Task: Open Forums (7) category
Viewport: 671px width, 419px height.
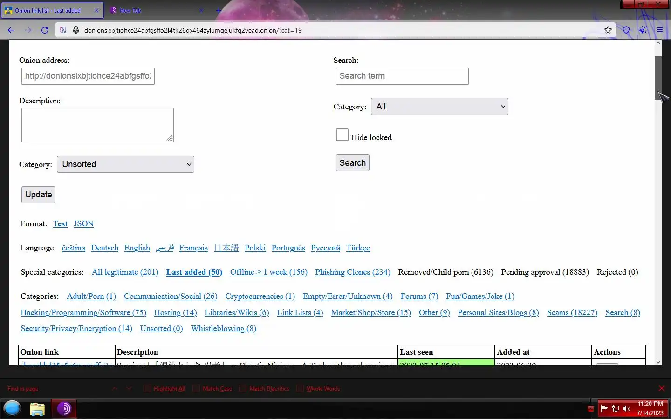Action: [x=419, y=296]
